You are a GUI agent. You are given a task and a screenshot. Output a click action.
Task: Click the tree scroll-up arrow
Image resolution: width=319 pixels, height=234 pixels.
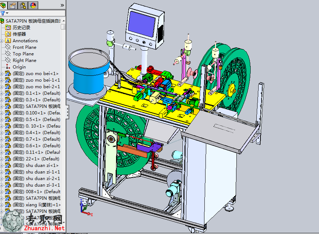64,21
